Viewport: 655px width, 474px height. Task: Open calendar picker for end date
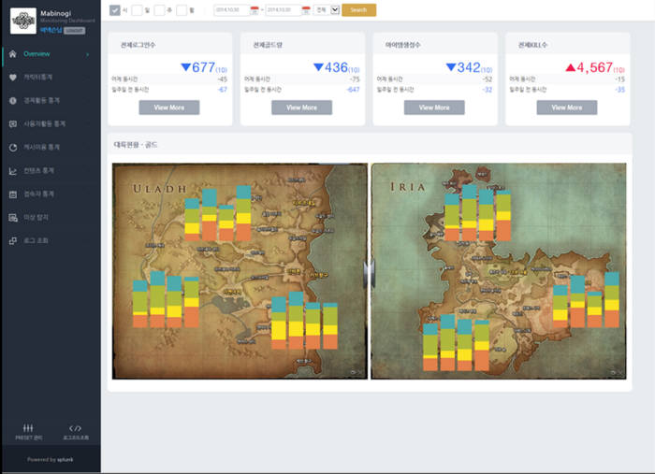point(306,10)
